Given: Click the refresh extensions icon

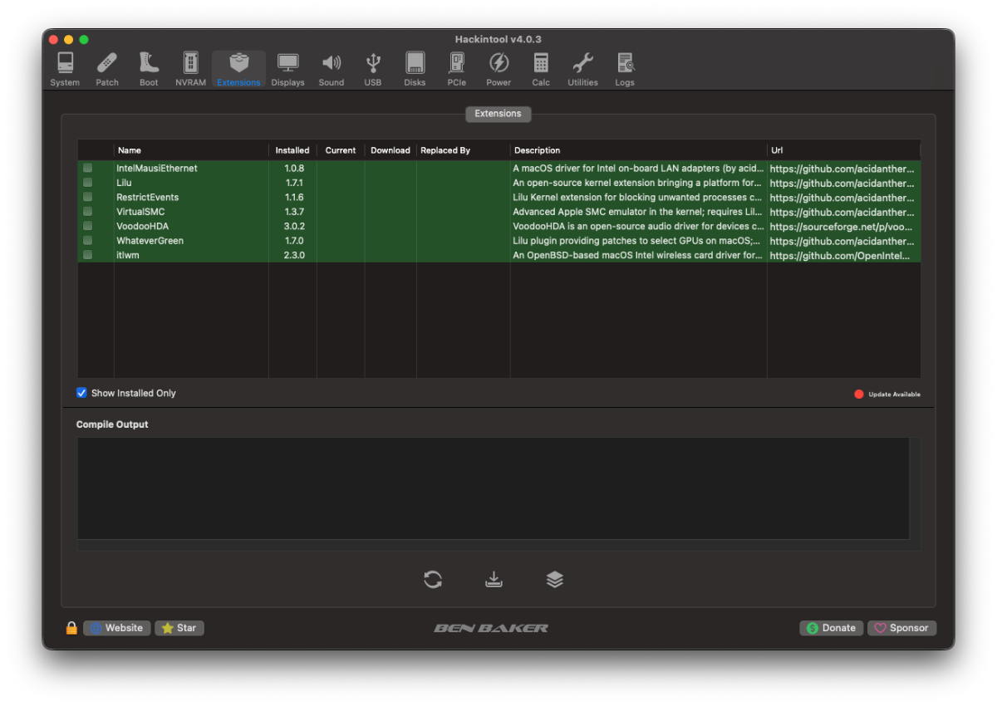Looking at the screenshot, I should (433, 580).
